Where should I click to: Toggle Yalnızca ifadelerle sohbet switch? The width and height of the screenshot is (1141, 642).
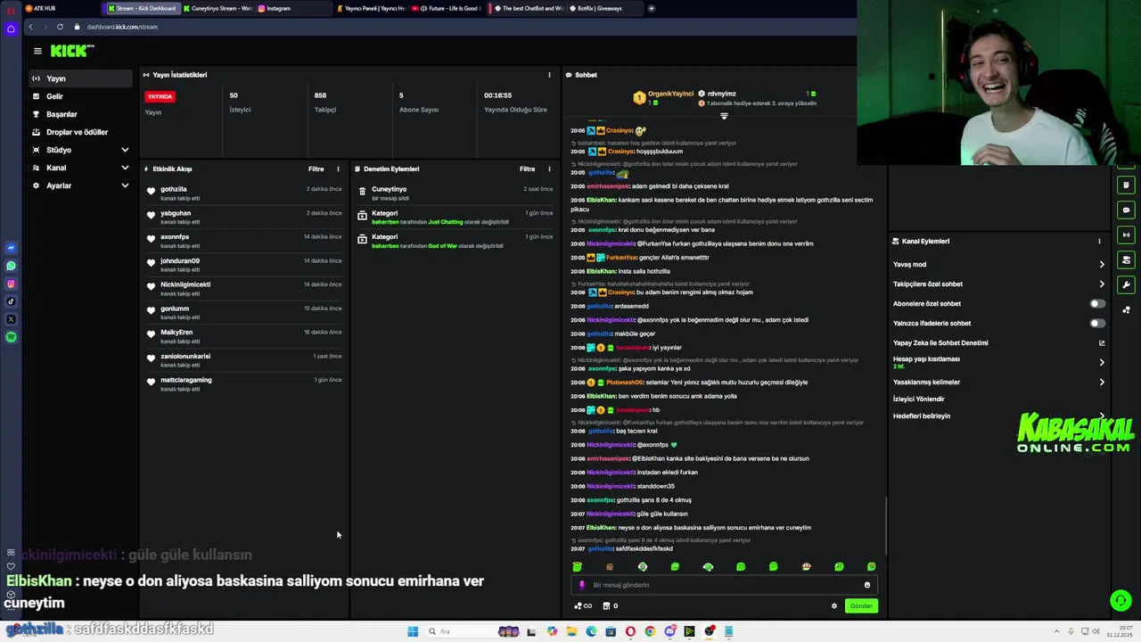(1097, 323)
